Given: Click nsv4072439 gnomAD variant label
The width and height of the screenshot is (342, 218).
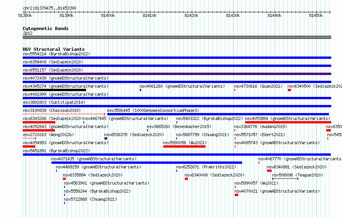Looking at the screenshot, I should coord(66,78).
